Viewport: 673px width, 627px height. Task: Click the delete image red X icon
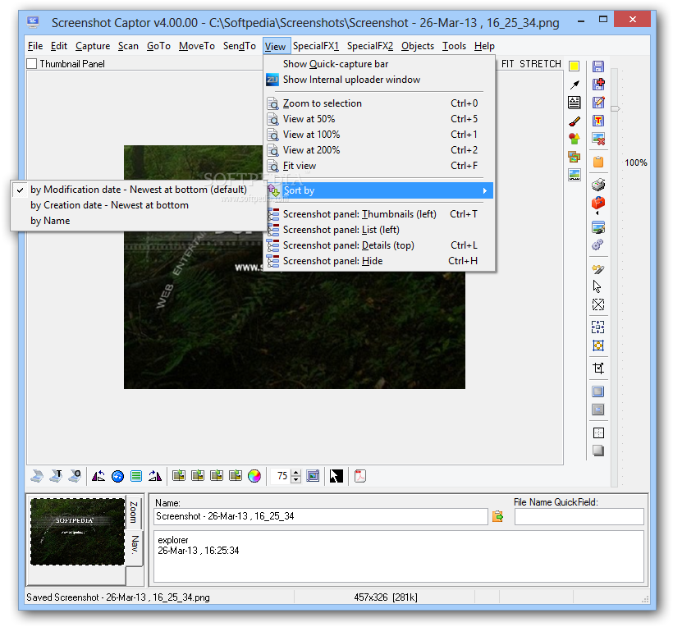pos(598,139)
